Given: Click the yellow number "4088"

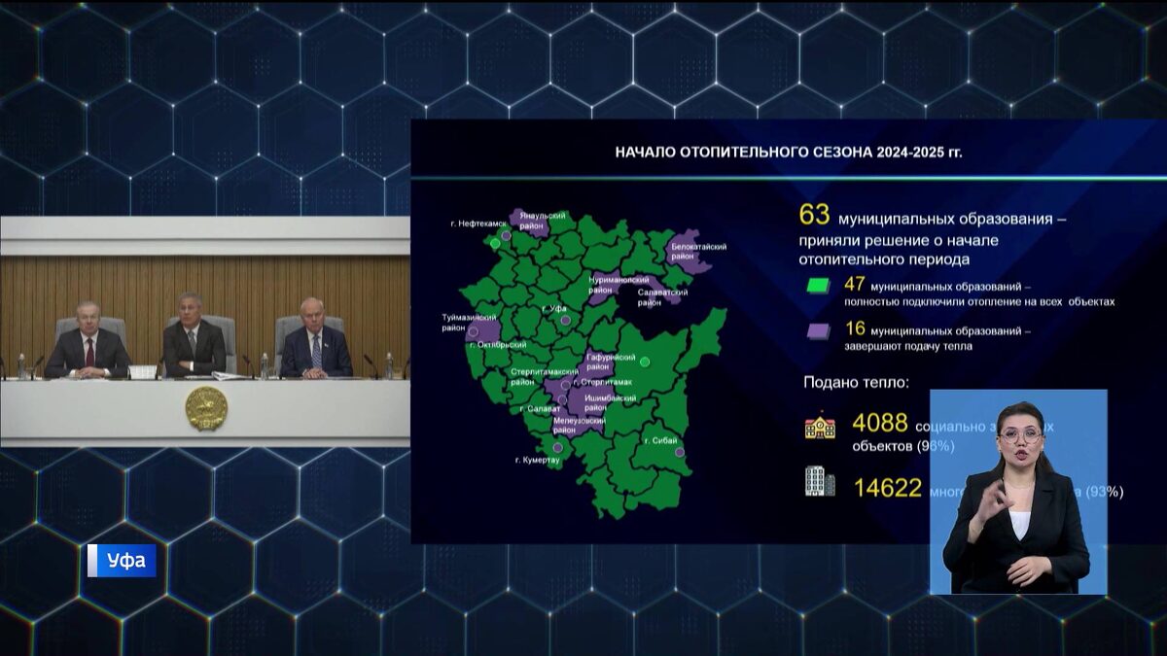Looking at the screenshot, I should (x=880, y=423).
